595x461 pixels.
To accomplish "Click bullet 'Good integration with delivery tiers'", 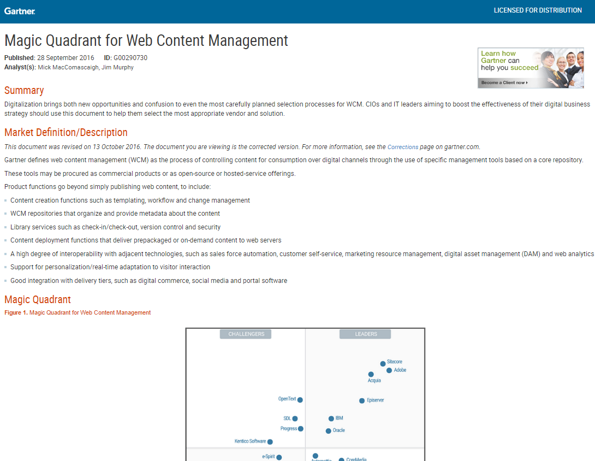I will [x=148, y=281].
